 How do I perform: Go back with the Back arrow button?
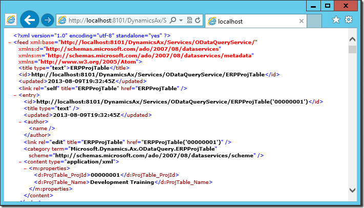click(x=30, y=20)
